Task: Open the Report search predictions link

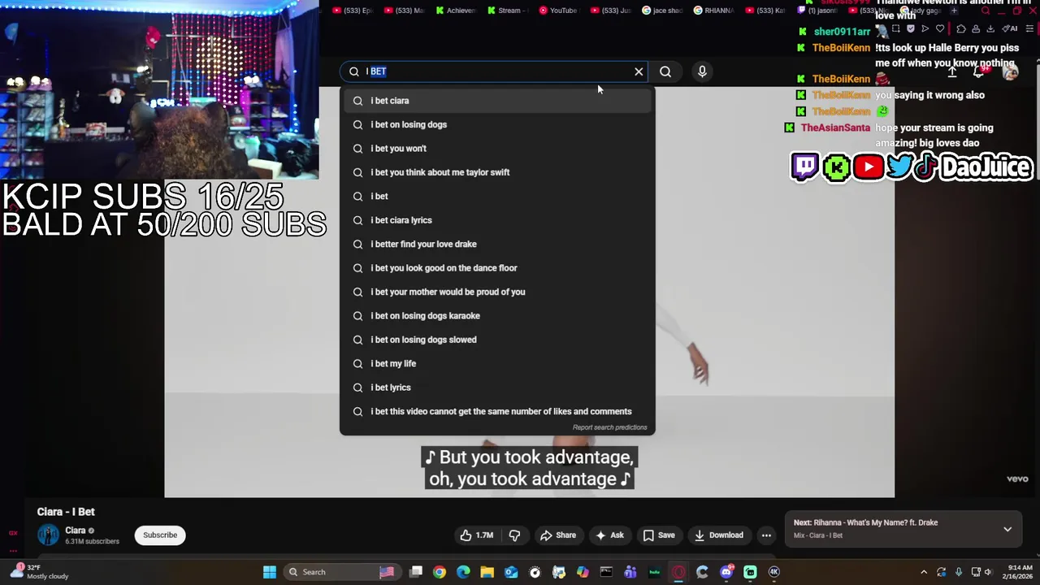Action: (609, 427)
